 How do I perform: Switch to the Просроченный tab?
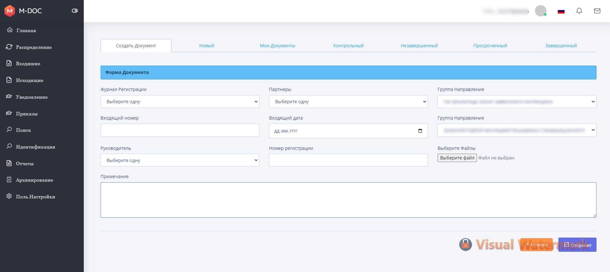490,46
